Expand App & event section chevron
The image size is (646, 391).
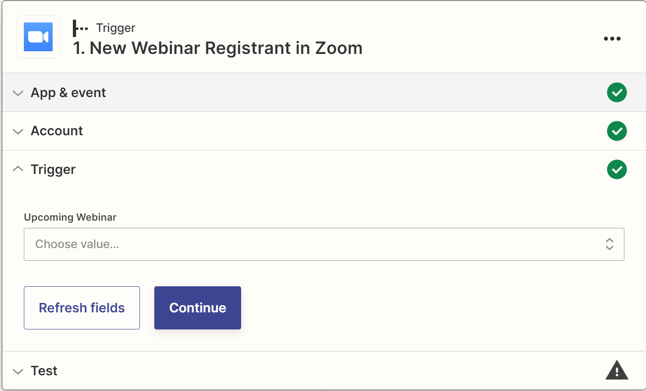18,93
